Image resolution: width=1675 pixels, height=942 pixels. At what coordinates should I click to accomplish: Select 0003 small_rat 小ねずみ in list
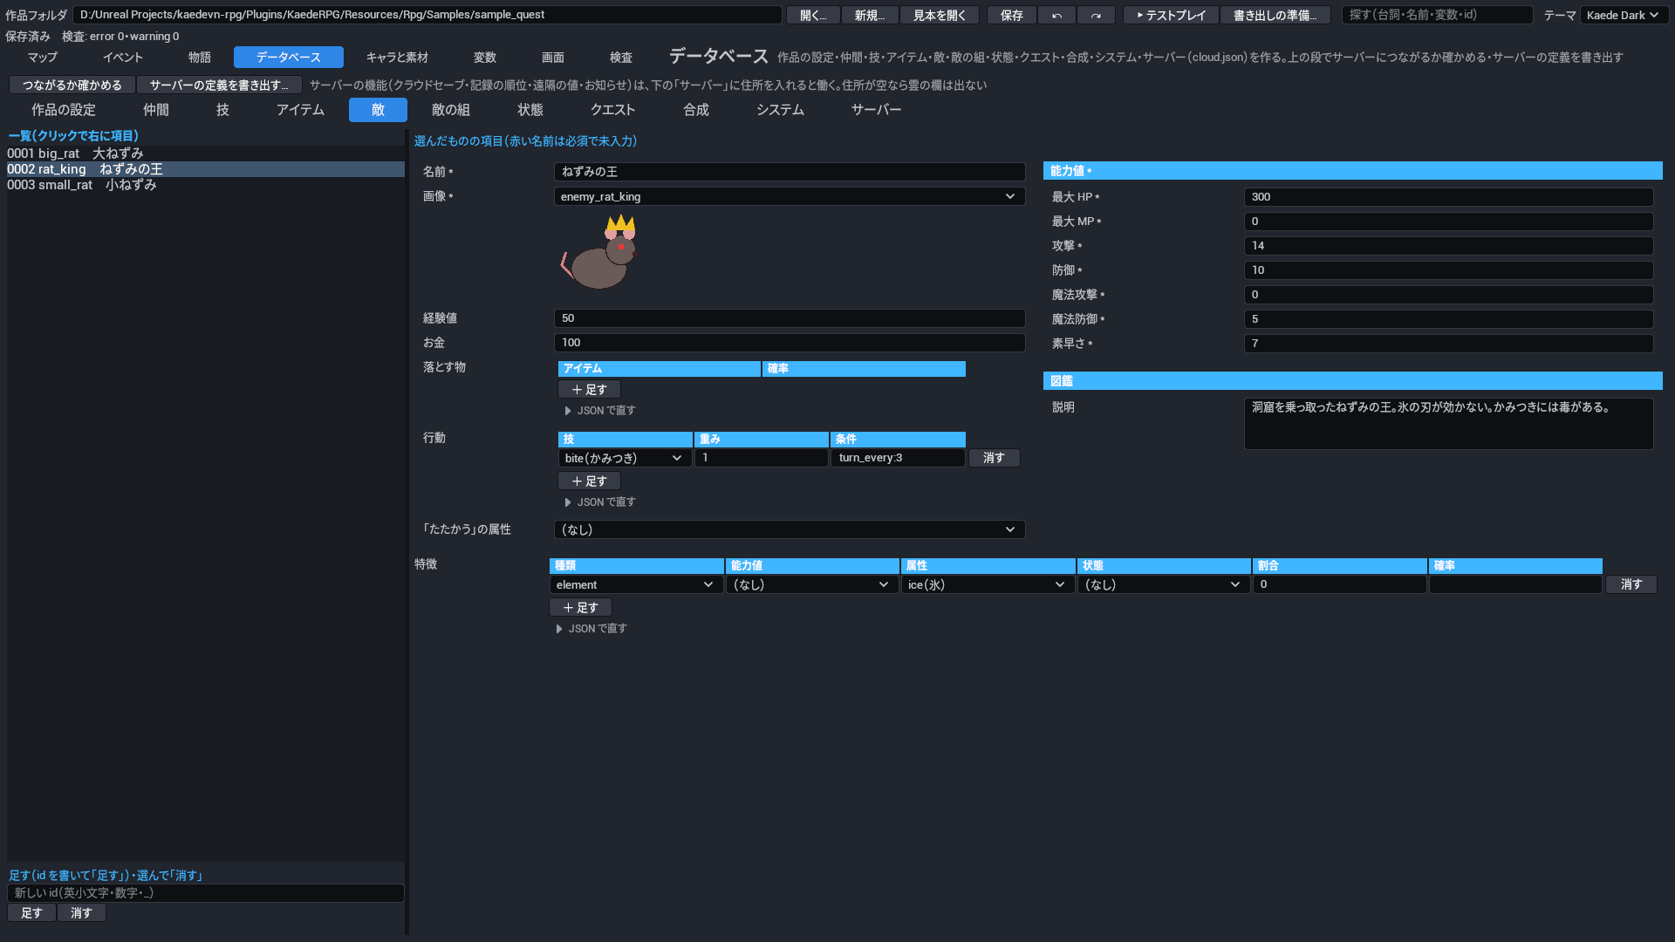(x=205, y=185)
